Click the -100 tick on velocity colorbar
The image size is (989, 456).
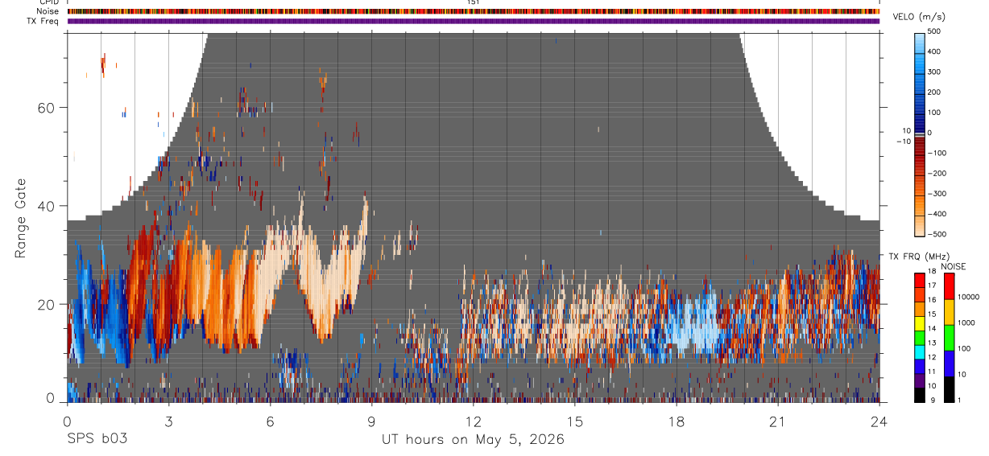(937, 153)
